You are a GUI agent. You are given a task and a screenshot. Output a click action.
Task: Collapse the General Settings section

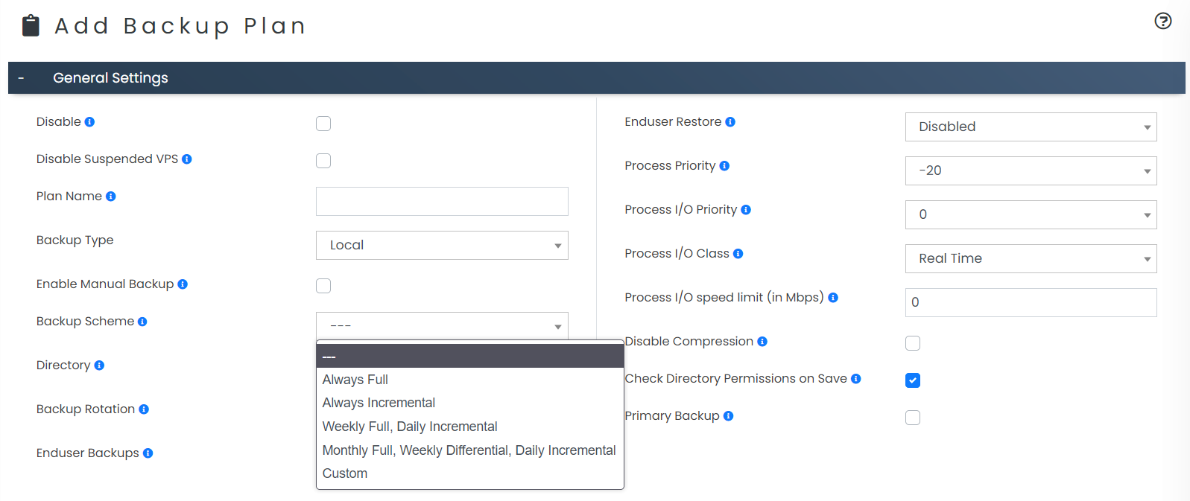[21, 78]
